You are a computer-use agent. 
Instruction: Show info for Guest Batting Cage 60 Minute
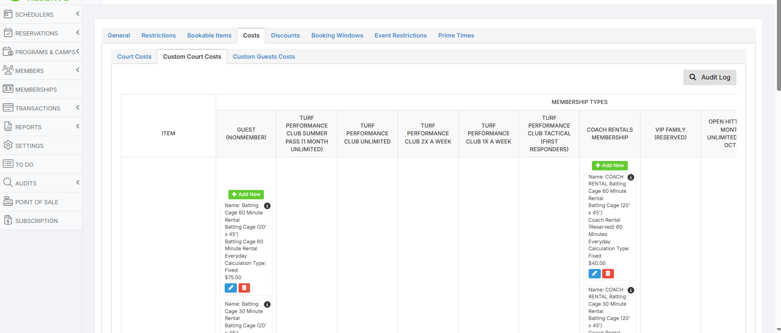tap(267, 206)
